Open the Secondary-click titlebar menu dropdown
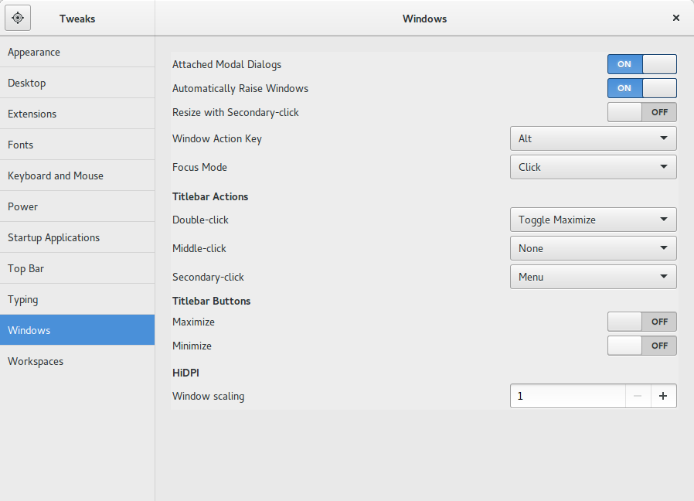Viewport: 694px width, 501px height. (x=593, y=276)
